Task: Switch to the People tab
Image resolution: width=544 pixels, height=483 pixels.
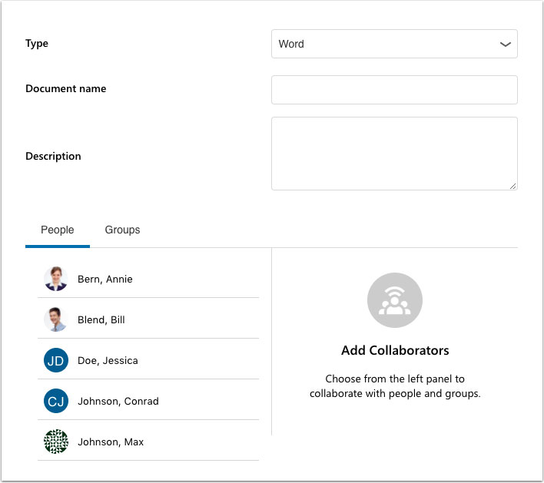Action: point(58,230)
